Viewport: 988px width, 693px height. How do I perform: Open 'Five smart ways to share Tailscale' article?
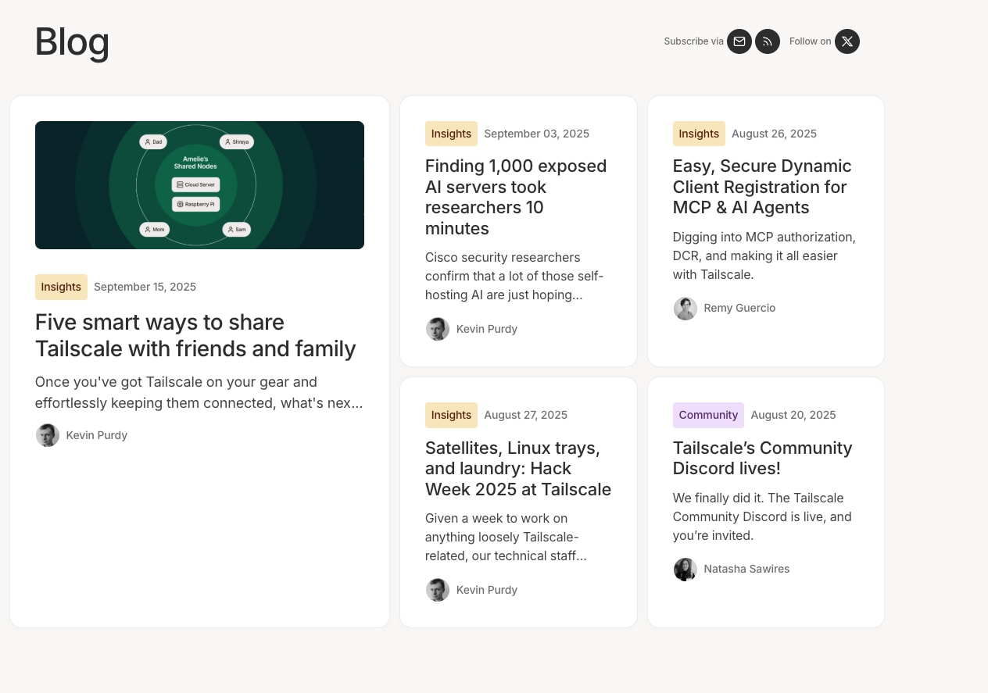pos(195,335)
